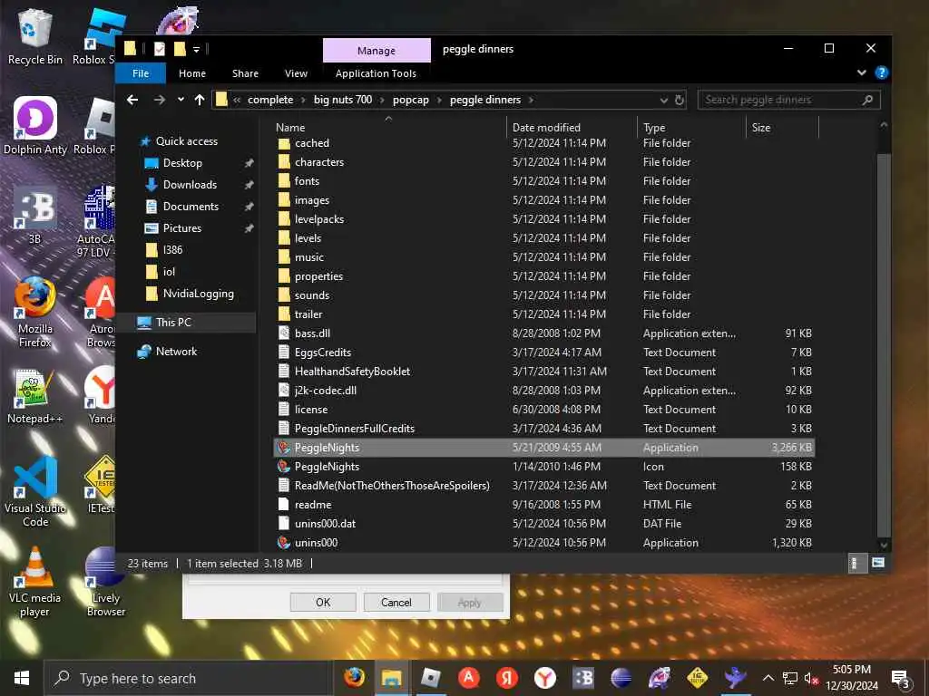Click the search magnifier icon
The height and width of the screenshot is (696, 929).
(867, 100)
